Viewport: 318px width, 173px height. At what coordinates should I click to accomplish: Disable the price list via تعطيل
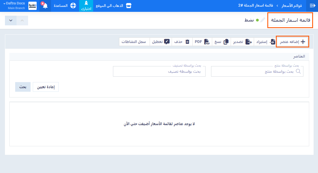(161, 42)
